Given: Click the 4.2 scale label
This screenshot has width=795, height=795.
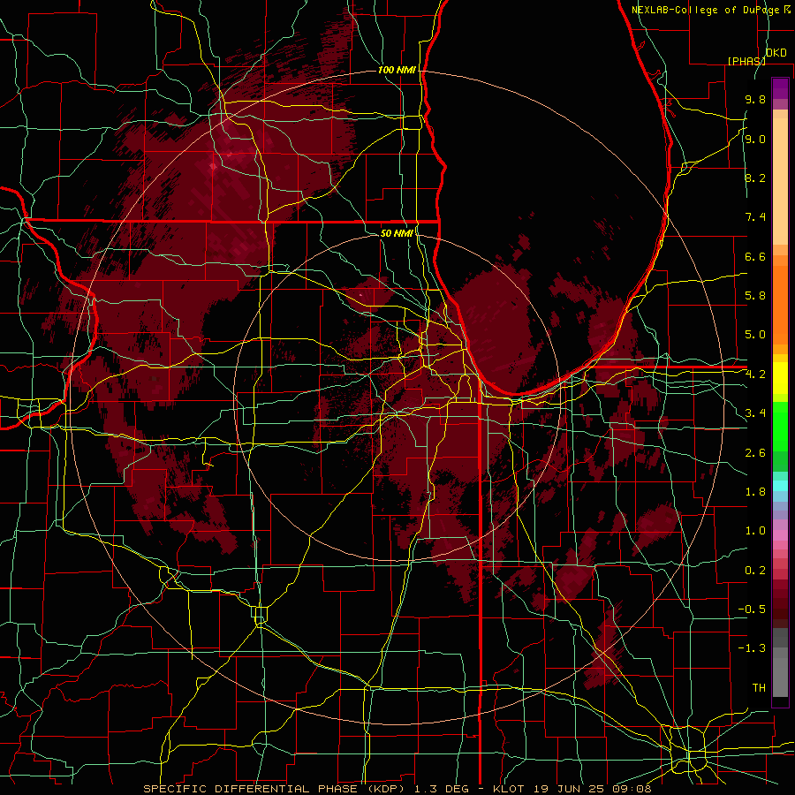Looking at the screenshot, I should tap(755, 375).
